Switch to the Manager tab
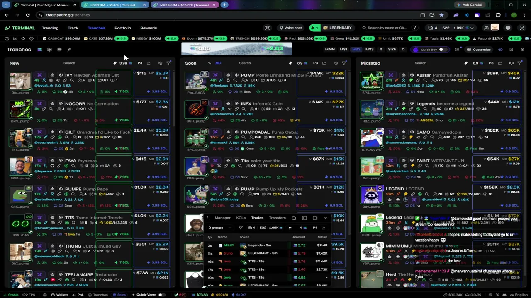The width and height of the screenshot is (531, 298). coord(222,218)
